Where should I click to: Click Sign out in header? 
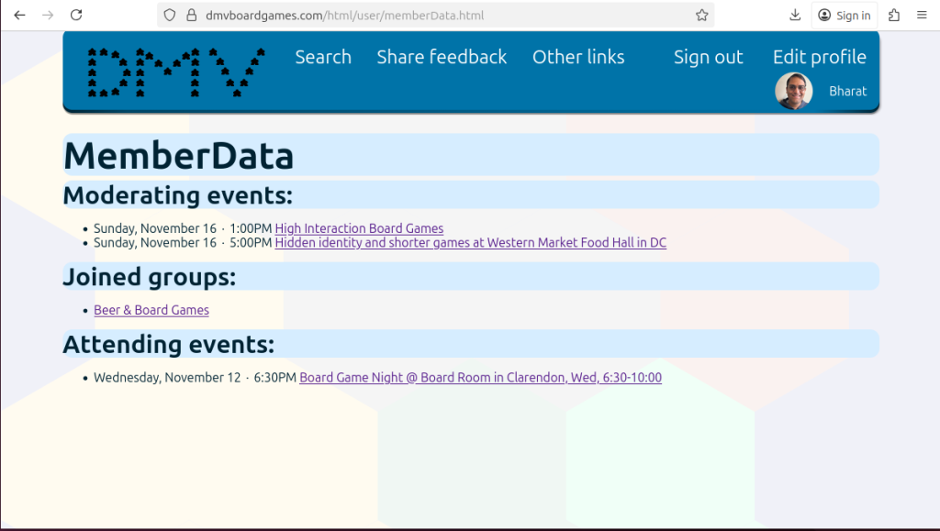(x=708, y=57)
